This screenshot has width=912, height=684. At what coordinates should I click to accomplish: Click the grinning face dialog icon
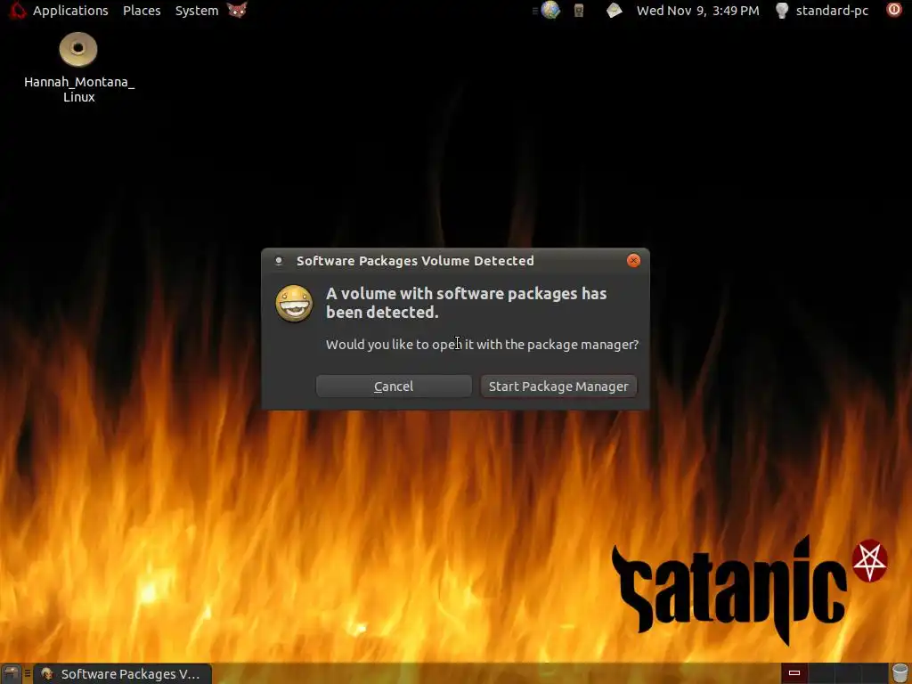point(294,303)
